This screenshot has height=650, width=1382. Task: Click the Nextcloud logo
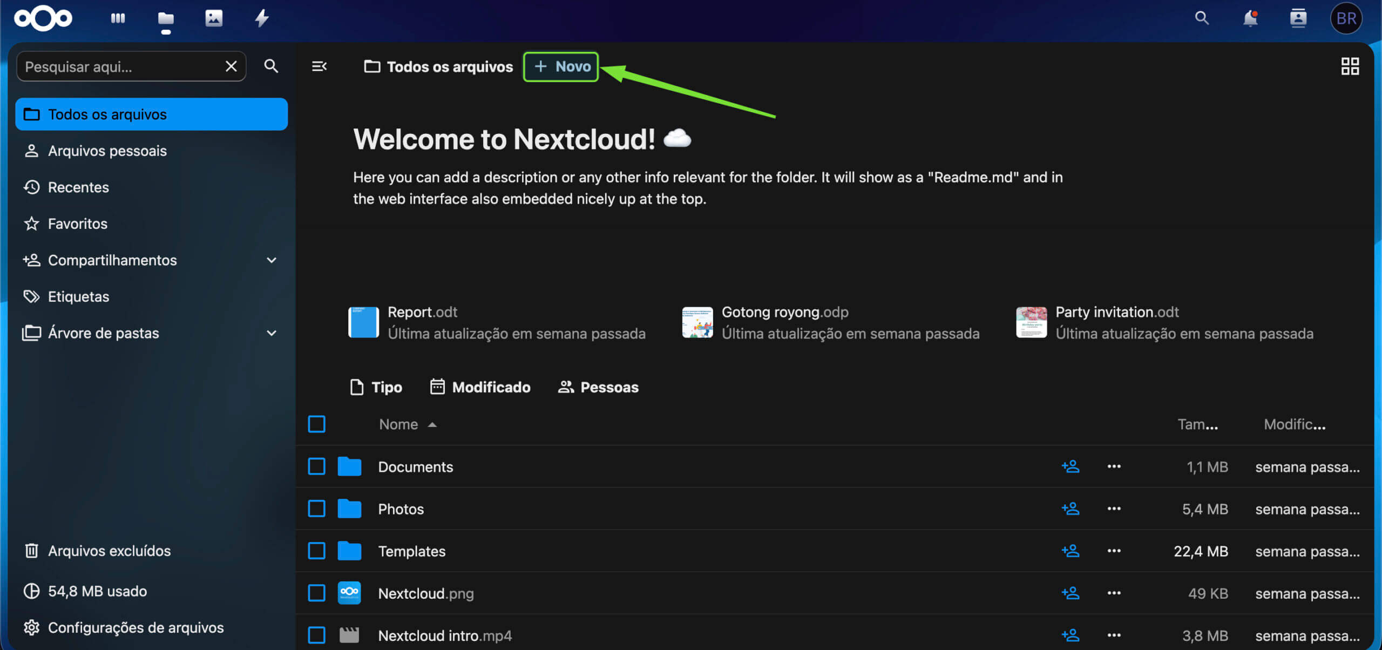(x=43, y=18)
